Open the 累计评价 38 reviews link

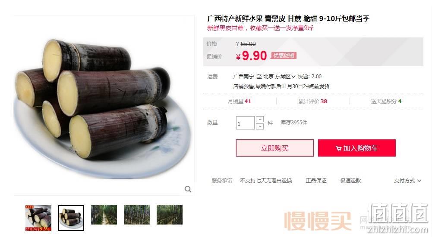click(x=313, y=102)
